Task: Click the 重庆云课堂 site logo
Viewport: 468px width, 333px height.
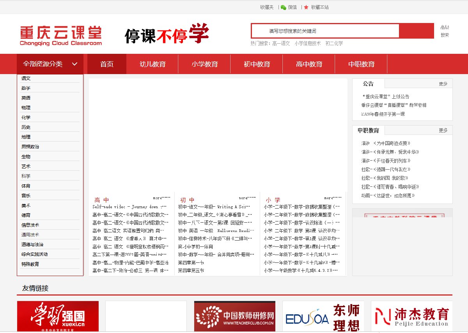Action: 61,35
